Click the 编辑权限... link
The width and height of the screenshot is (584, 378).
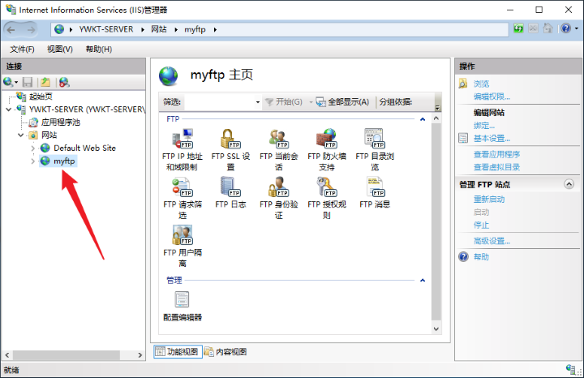(492, 97)
